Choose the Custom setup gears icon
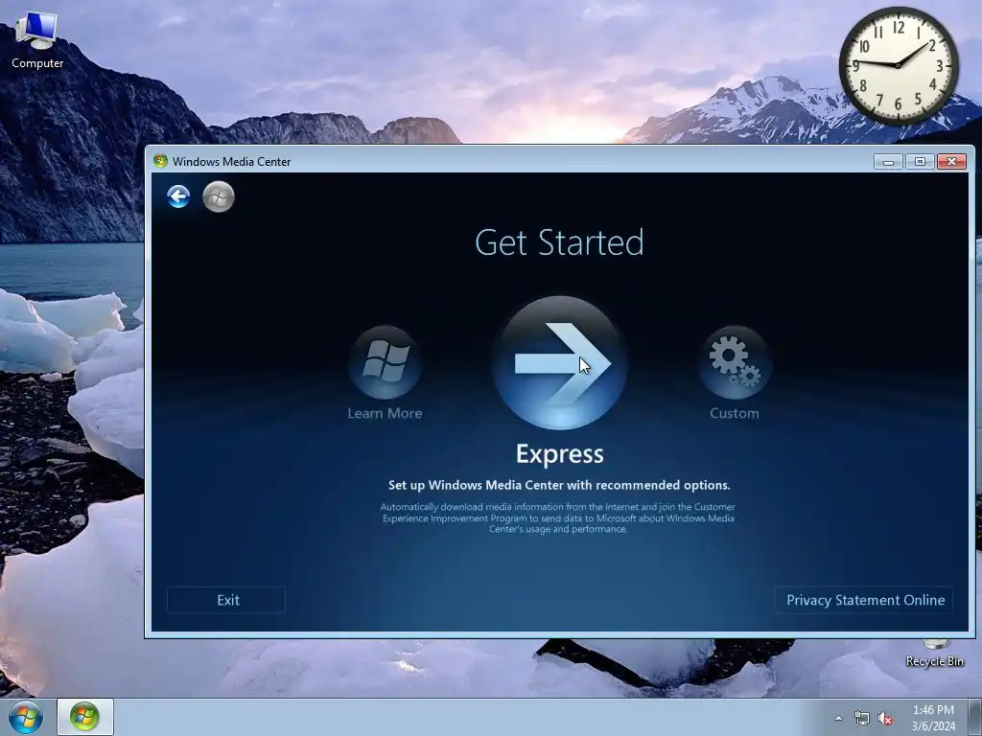 point(735,362)
